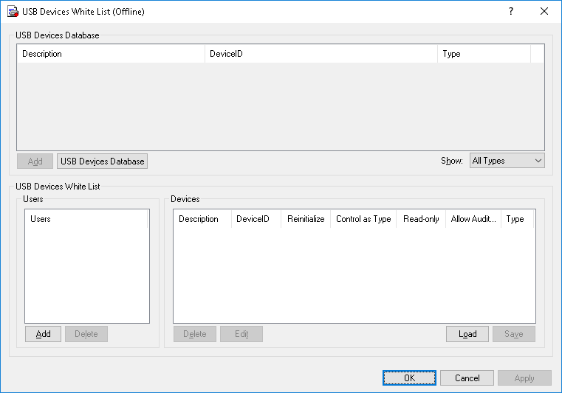This screenshot has width=562, height=393.
Task: Click Cancel to dismiss the dialog
Action: tap(467, 378)
